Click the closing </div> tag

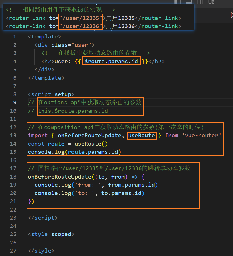point(45,70)
